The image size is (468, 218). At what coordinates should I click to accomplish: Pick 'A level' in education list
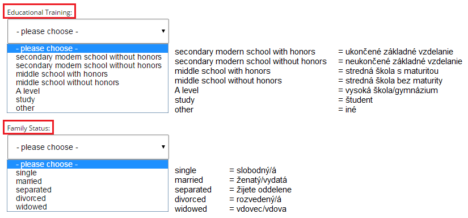point(88,91)
